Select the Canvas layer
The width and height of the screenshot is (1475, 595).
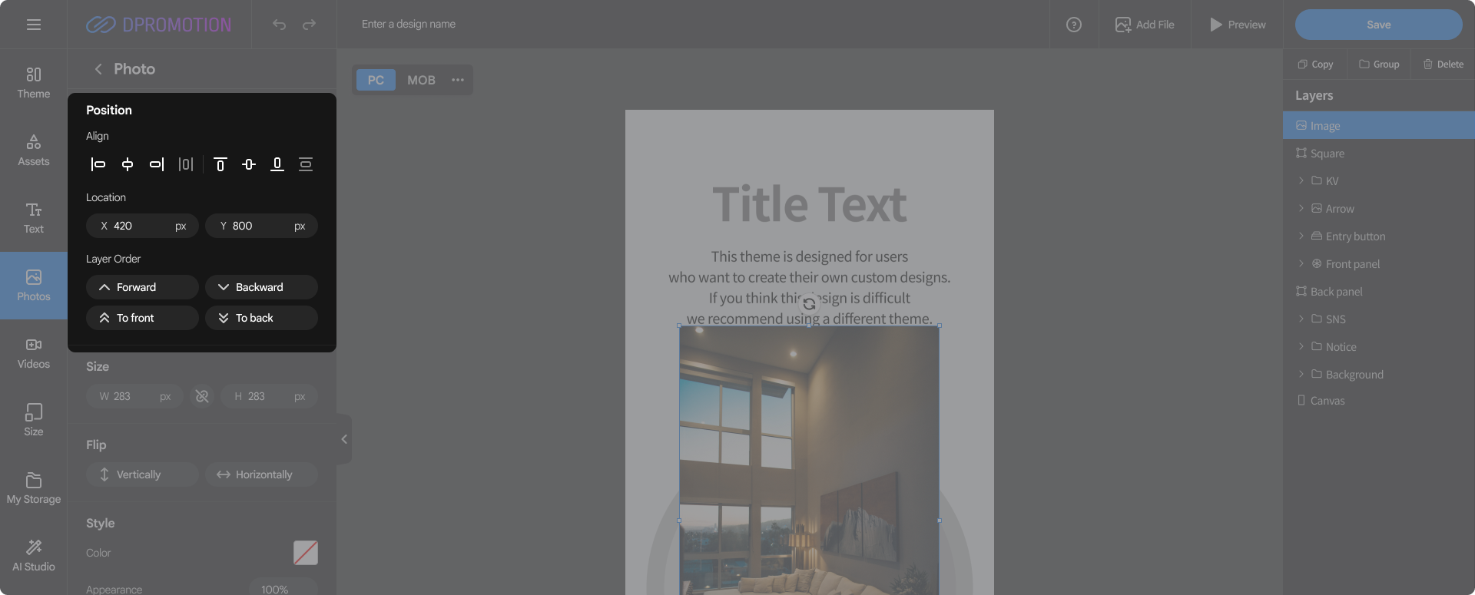[1379, 401]
